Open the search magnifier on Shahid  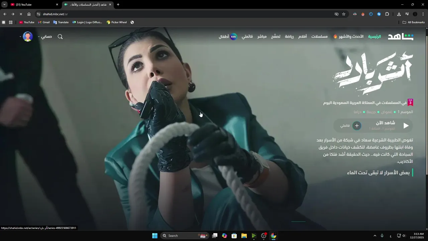(60, 36)
